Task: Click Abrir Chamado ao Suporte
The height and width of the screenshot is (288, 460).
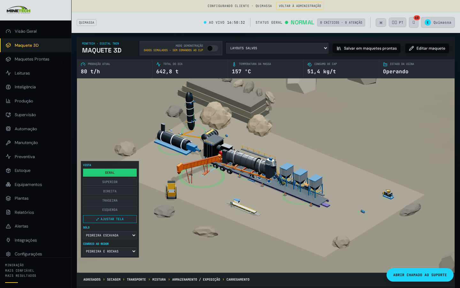Action: coord(420,275)
